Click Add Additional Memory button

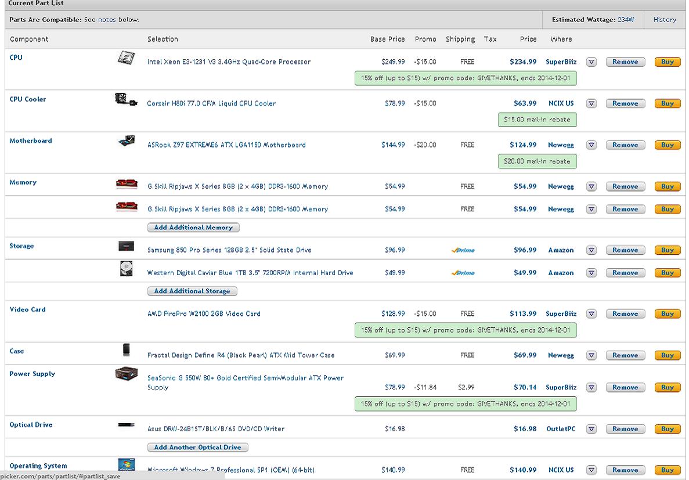point(193,228)
